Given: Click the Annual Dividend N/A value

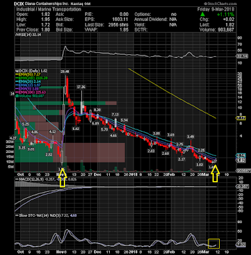Looking at the screenshot, I should tap(173, 20).
